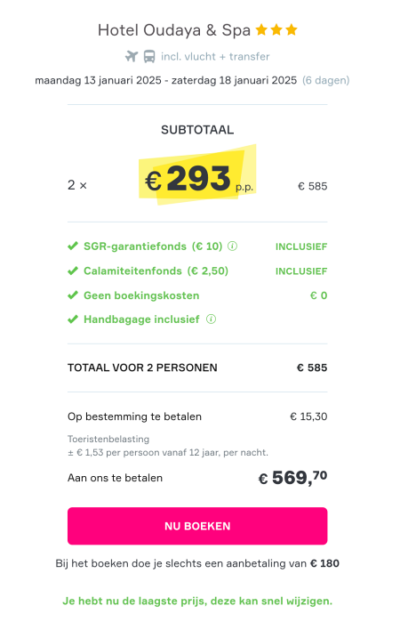
Task: Click the airplane flight icon
Action: click(x=132, y=56)
